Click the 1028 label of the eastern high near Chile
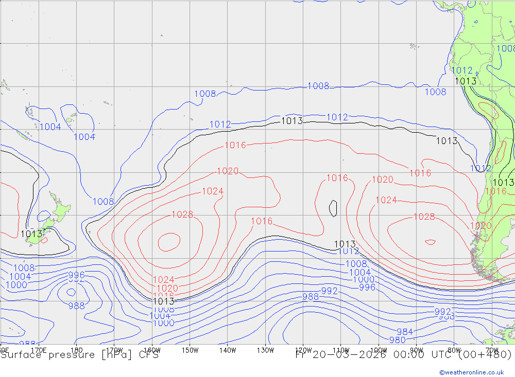The image size is (515, 377). click(424, 217)
